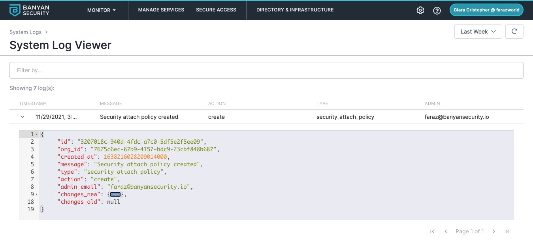Go to last page of logs
Viewport: 533px width, 242px height.
pos(507,231)
